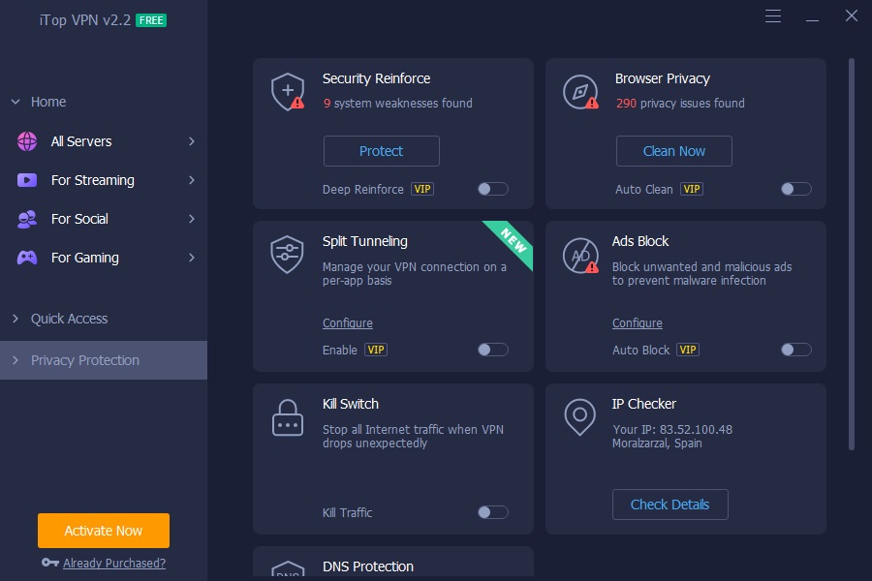Minimize the iTop VPN window
This screenshot has width=872, height=581.
click(x=813, y=20)
